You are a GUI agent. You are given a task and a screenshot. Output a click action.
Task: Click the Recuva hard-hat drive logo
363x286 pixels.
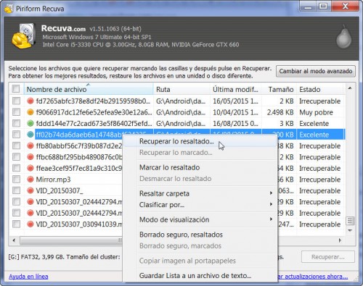click(24, 36)
